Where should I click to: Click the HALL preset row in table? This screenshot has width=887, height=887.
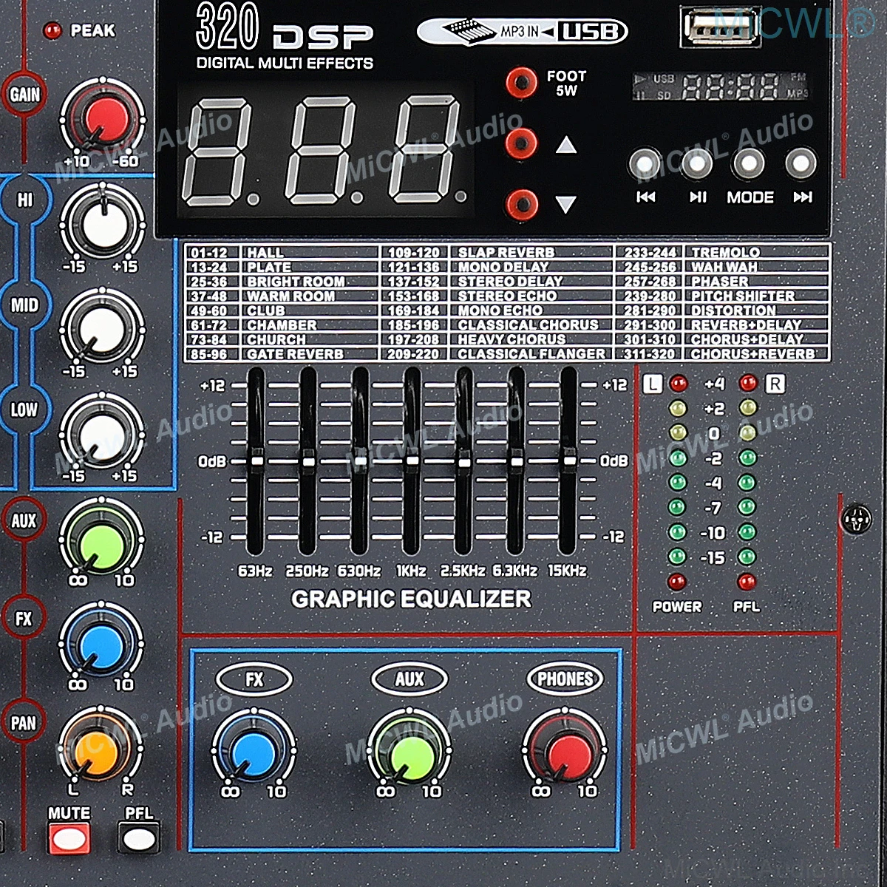[281, 252]
